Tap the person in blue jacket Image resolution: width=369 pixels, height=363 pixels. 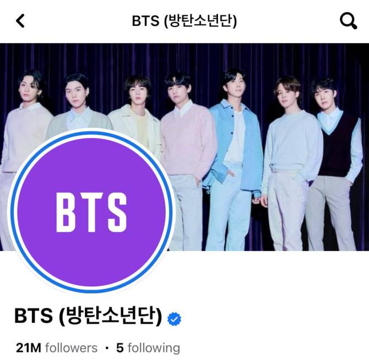235,151
